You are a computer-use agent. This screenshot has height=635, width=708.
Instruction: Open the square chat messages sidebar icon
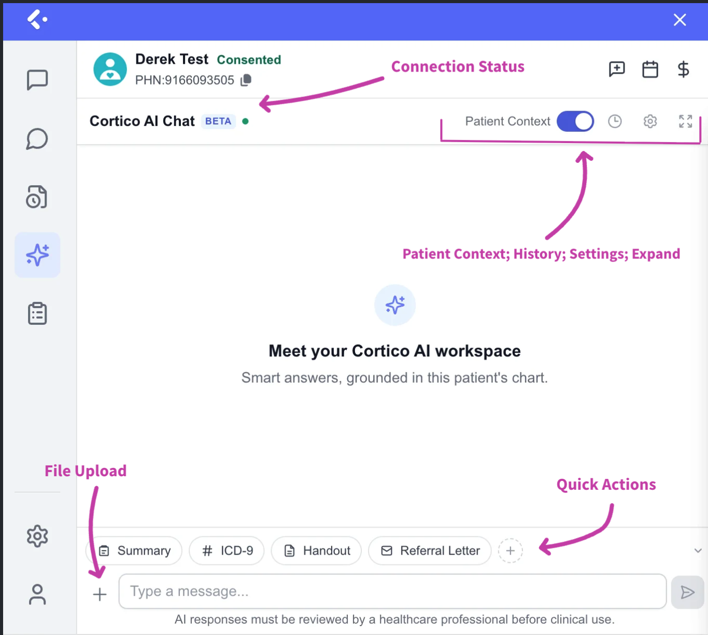tap(37, 80)
